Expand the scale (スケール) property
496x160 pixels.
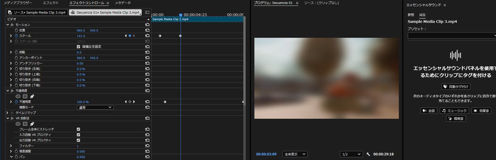[11, 36]
